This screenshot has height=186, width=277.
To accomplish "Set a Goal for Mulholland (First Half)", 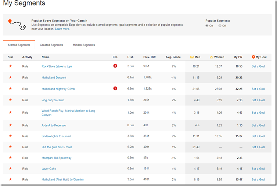I will [258, 179].
